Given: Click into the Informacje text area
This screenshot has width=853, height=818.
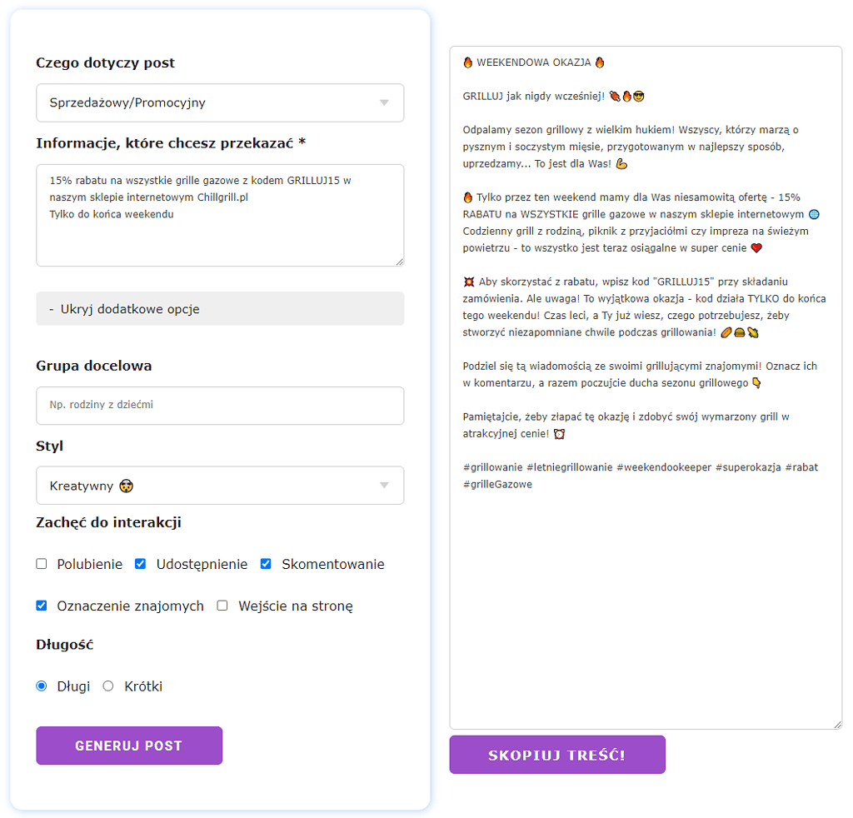Looking at the screenshot, I should point(220,216).
